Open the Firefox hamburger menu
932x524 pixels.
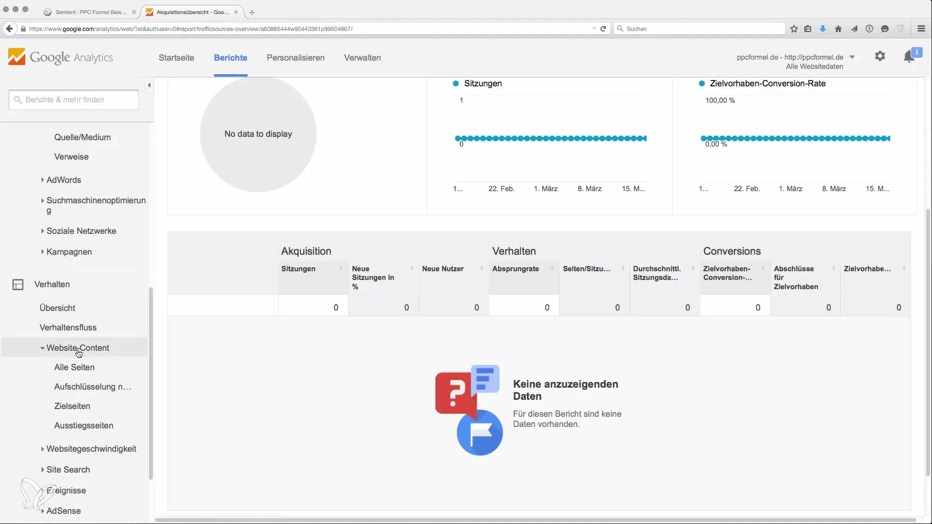[x=921, y=29]
